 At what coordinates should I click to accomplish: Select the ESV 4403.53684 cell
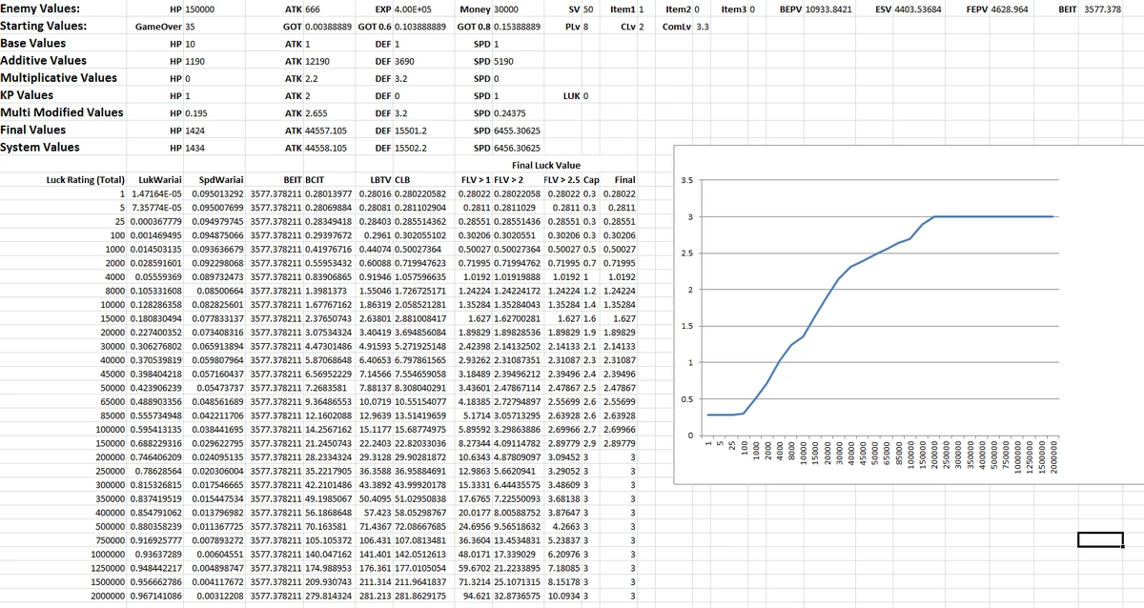[909, 9]
